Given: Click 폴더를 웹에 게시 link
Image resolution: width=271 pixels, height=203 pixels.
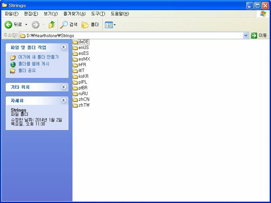Looking at the screenshot, I should point(34,64).
